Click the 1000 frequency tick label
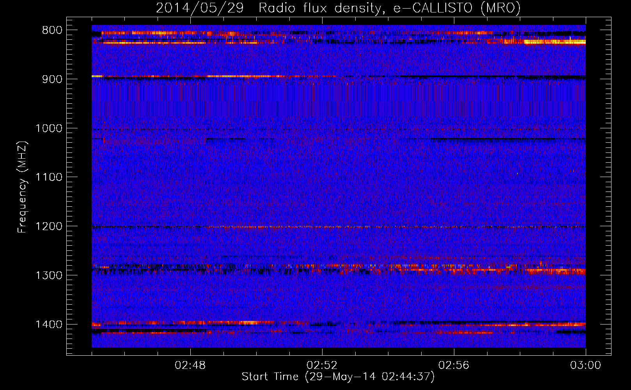 [49, 128]
